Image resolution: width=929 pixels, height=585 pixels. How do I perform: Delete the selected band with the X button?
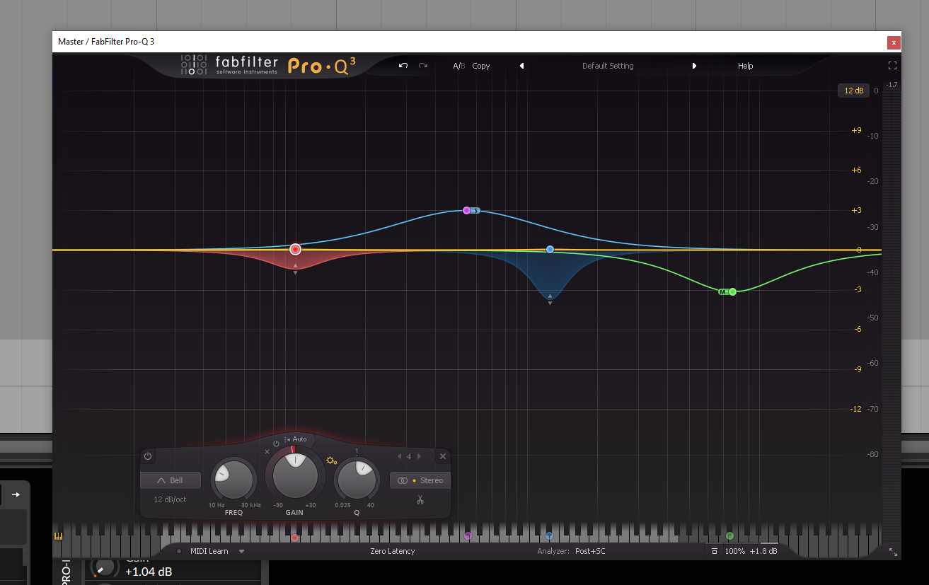click(443, 456)
